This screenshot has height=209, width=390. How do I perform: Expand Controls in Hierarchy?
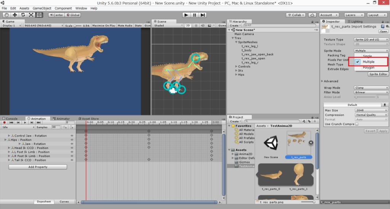[236, 67]
